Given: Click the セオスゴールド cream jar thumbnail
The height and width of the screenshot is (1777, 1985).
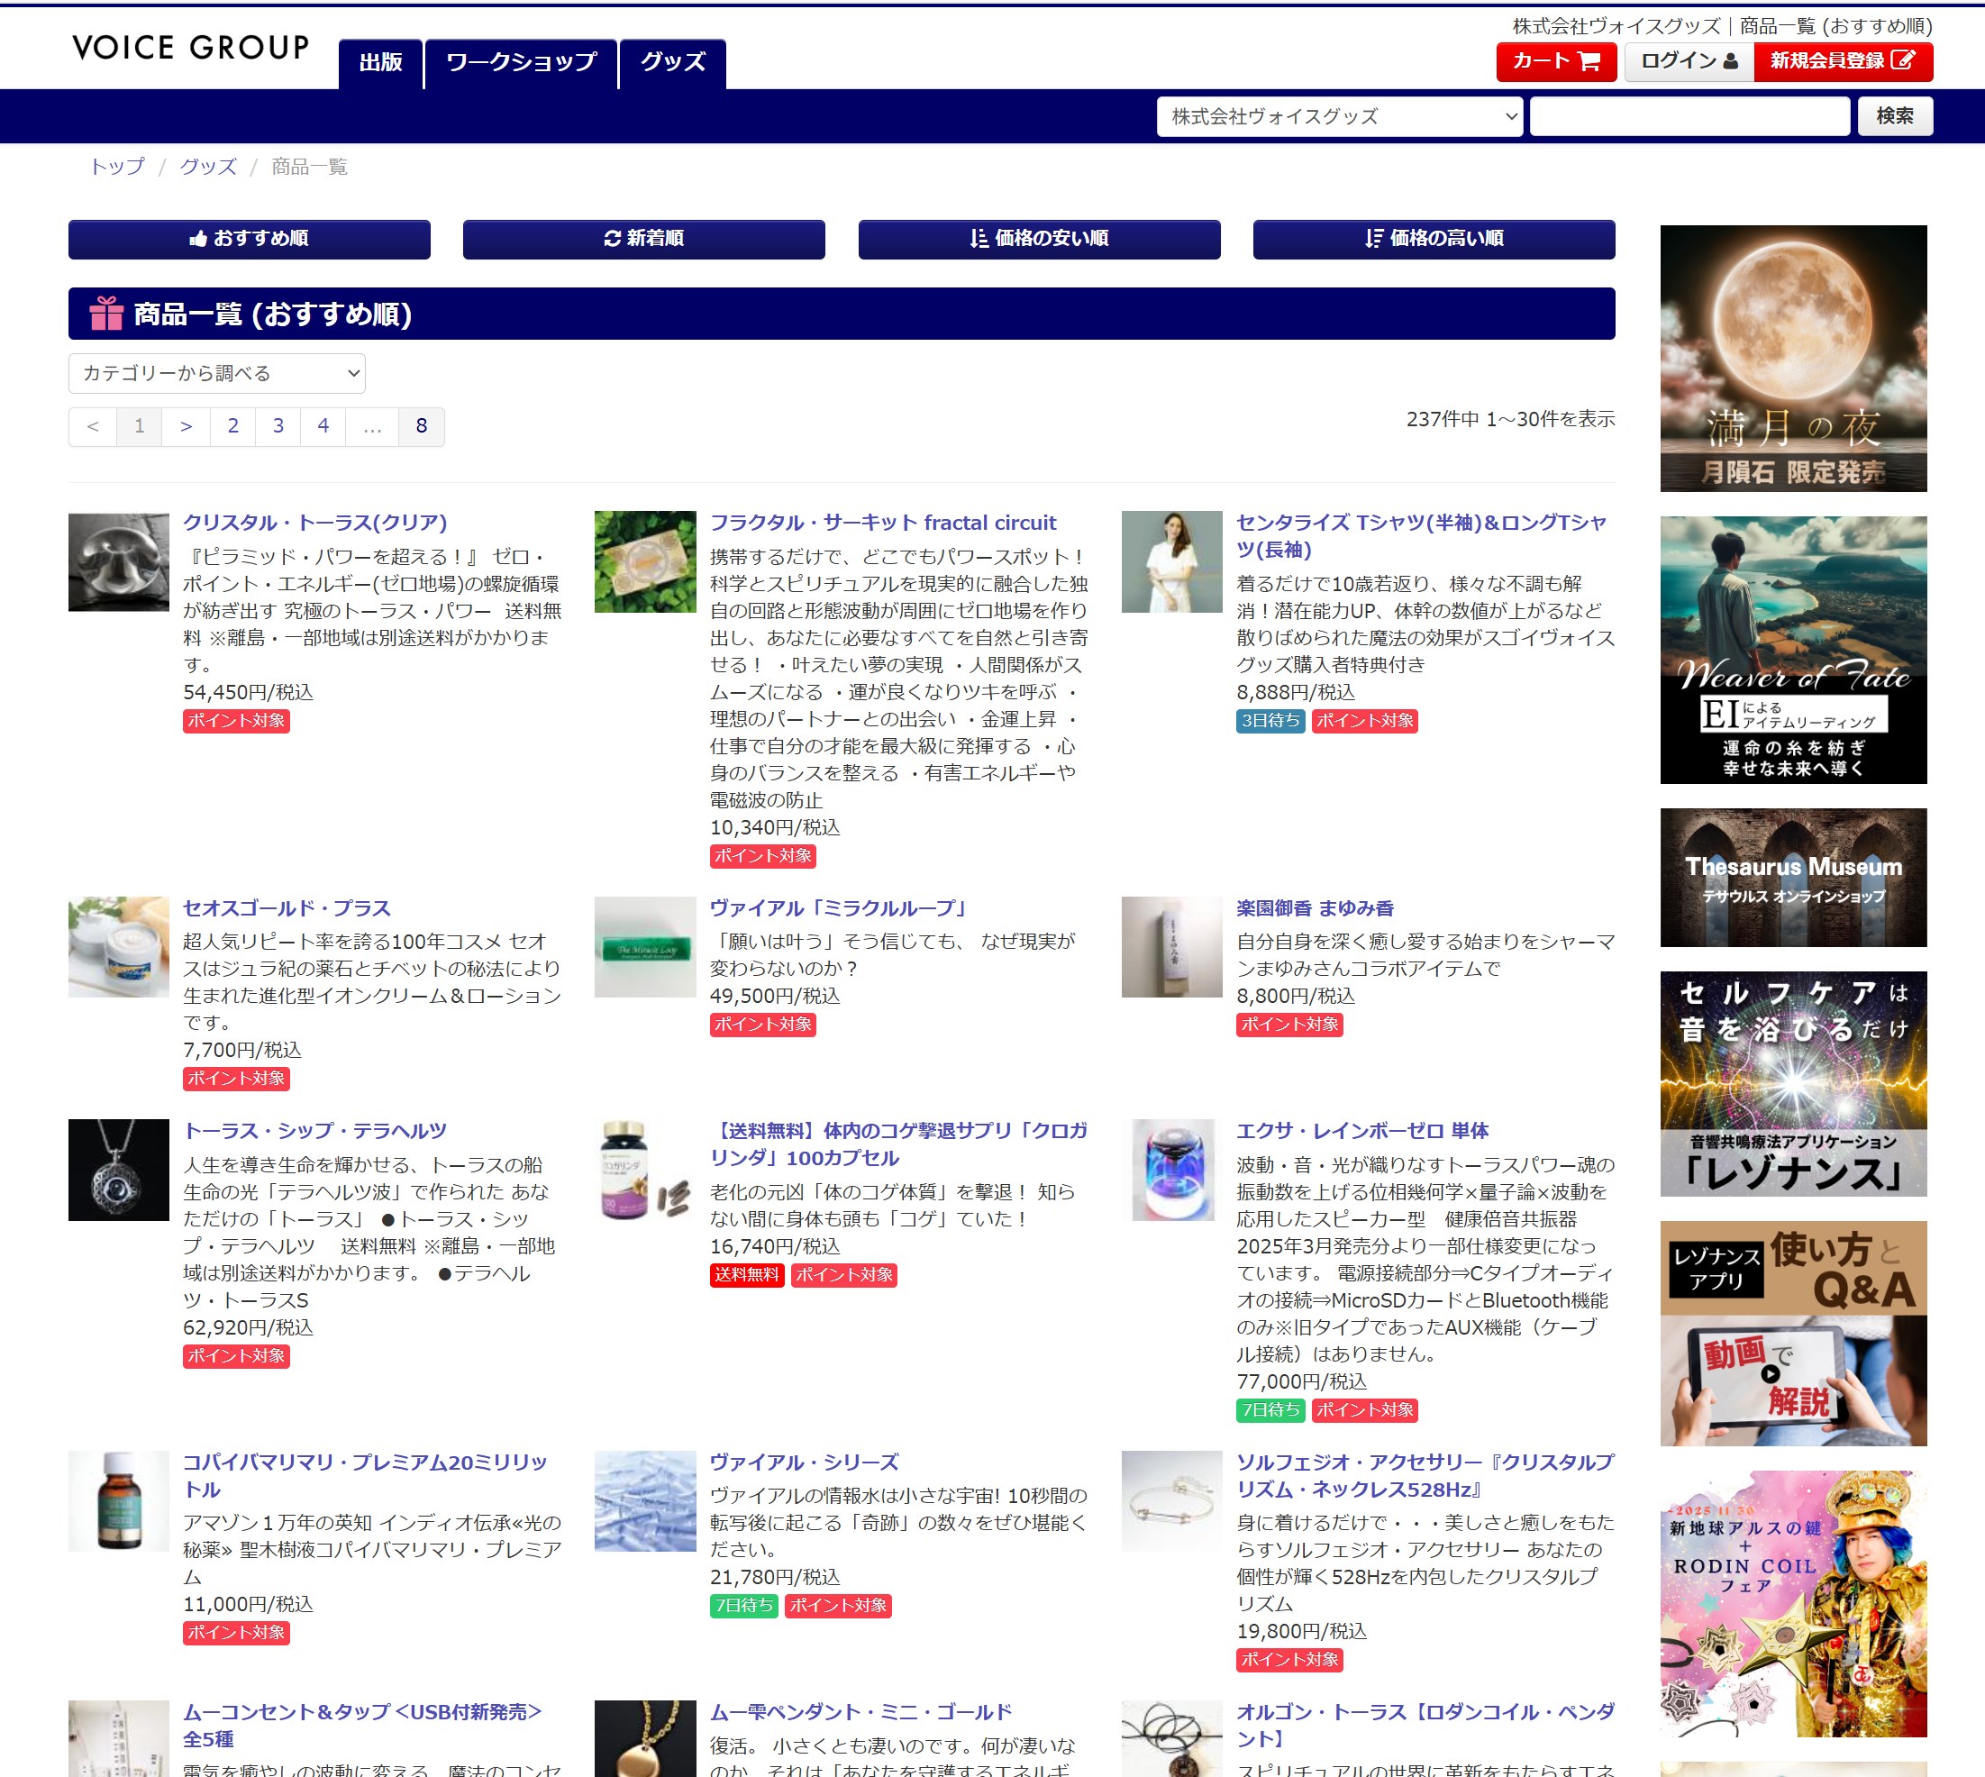Looking at the screenshot, I should [x=118, y=947].
